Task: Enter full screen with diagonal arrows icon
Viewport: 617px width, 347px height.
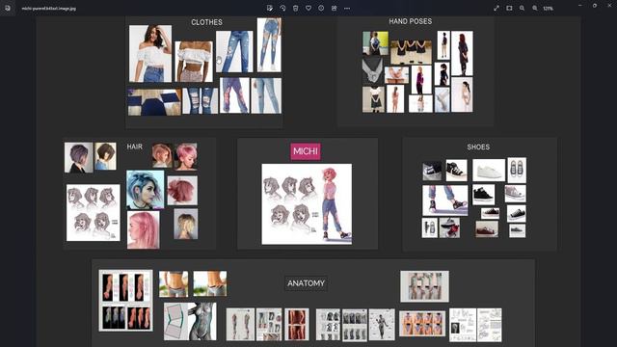Action: [496, 8]
